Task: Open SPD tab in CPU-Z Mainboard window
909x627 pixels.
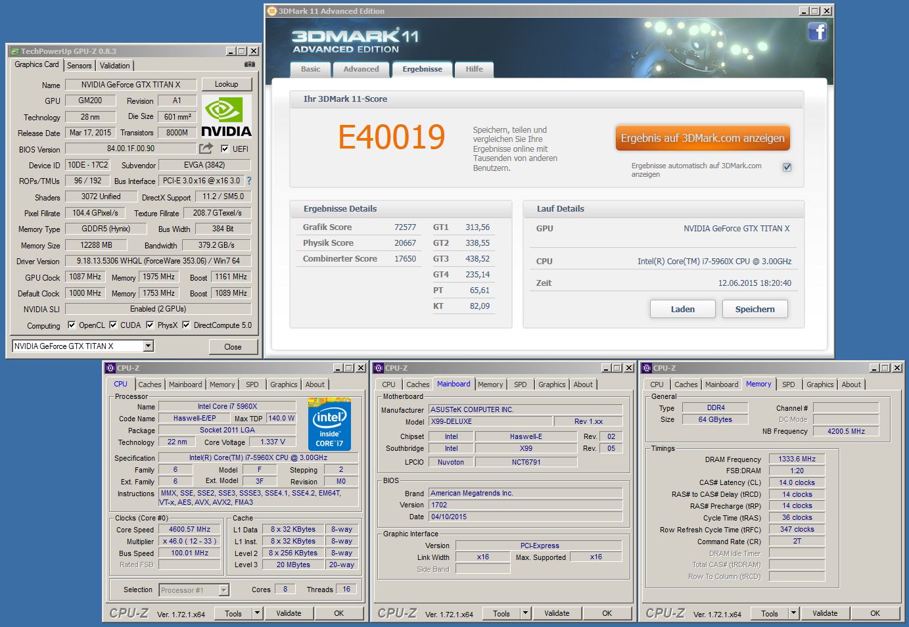Action: (521, 384)
